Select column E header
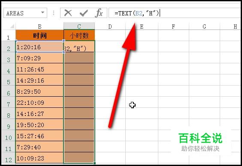Image resolution: width=242 pixels, height=166 pixels. pyautogui.click(x=142, y=26)
